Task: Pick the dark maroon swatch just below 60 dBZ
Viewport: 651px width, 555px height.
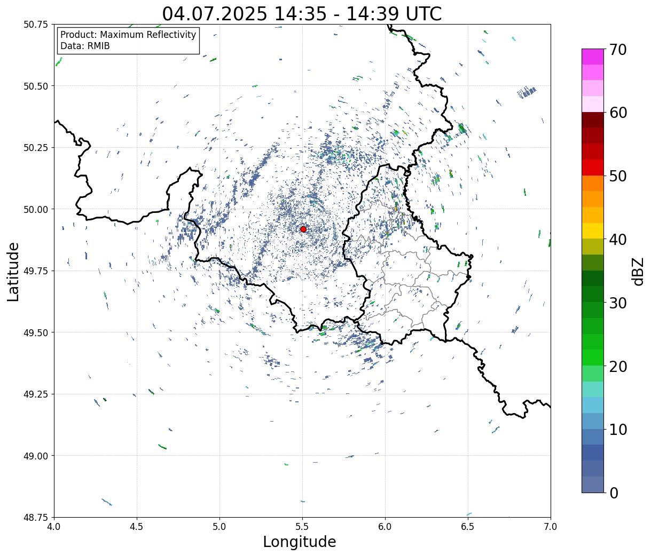Action: [x=593, y=120]
